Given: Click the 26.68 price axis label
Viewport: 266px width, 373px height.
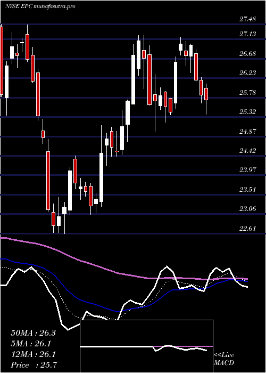Looking at the screenshot, I should click(247, 54).
